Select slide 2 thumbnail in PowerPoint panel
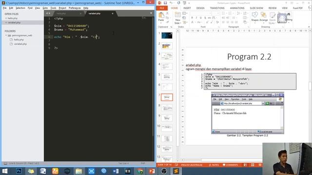312x175 pixels. pyautogui.click(x=167, y=46)
